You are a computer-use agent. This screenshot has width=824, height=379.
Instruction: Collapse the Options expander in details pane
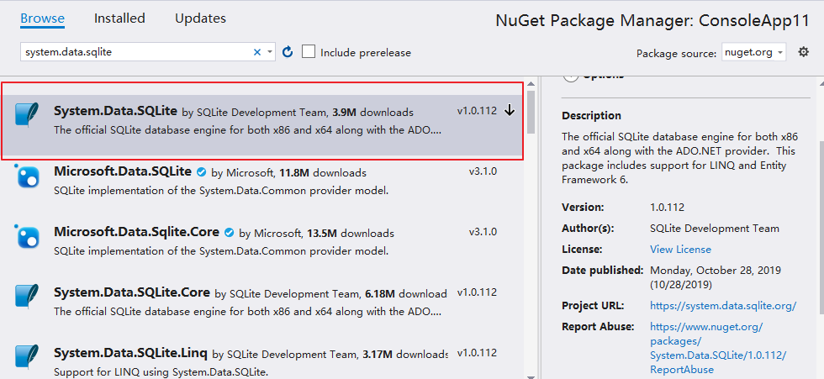(569, 76)
